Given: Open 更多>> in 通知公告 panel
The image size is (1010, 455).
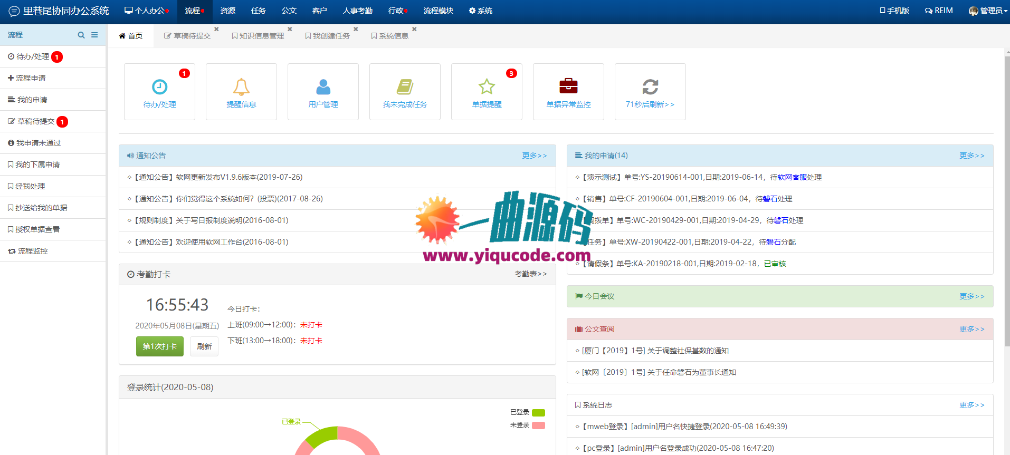Looking at the screenshot, I should (x=535, y=156).
